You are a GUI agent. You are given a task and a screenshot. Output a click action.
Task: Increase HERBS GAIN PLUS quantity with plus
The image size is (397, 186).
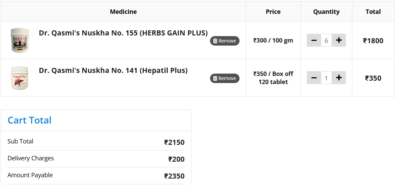339,41
